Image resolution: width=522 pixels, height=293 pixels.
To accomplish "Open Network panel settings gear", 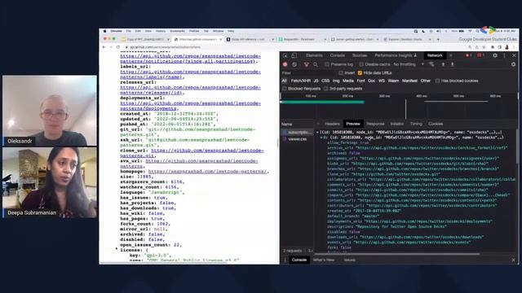I will coord(513,64).
